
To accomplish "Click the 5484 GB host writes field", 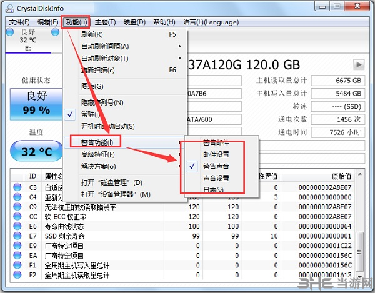I will pyautogui.click(x=338, y=94).
